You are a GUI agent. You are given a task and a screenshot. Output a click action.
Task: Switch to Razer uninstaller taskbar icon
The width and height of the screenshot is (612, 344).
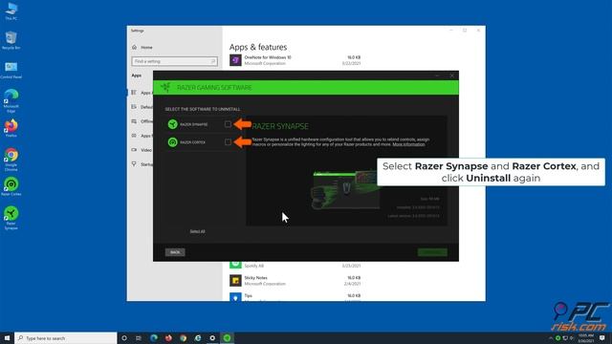click(x=228, y=338)
